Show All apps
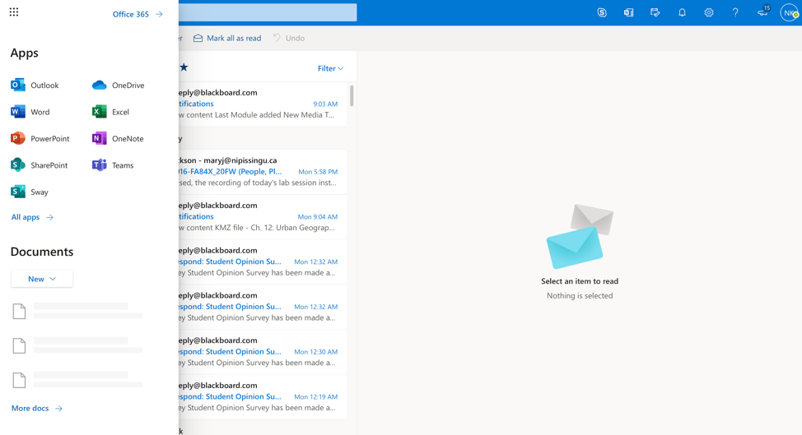The height and width of the screenshot is (435, 802). click(32, 217)
